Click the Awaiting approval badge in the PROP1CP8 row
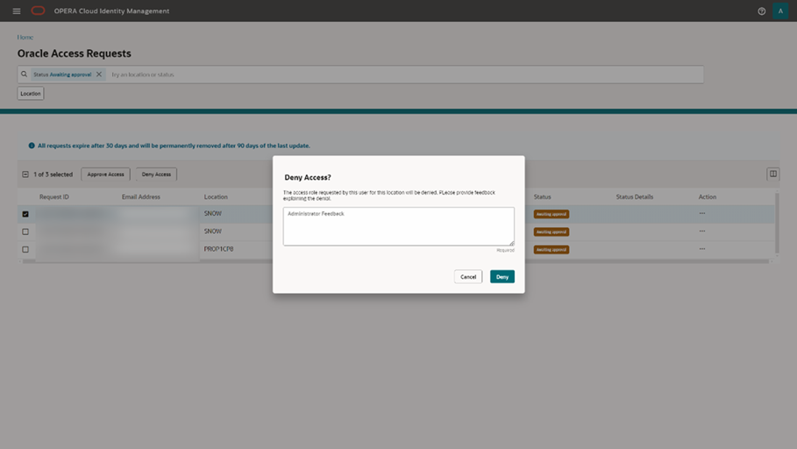 point(551,250)
